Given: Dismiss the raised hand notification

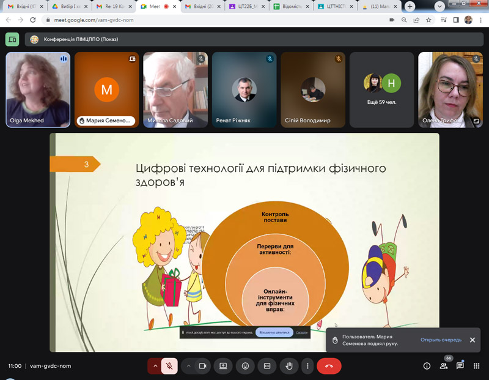Looking at the screenshot, I should [472, 340].
